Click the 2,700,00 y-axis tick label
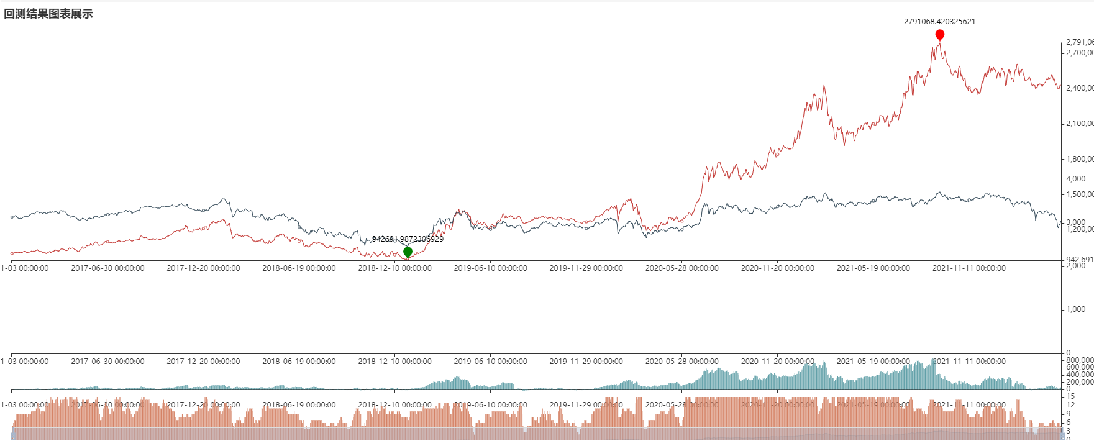1094x446 pixels. 1080,53
